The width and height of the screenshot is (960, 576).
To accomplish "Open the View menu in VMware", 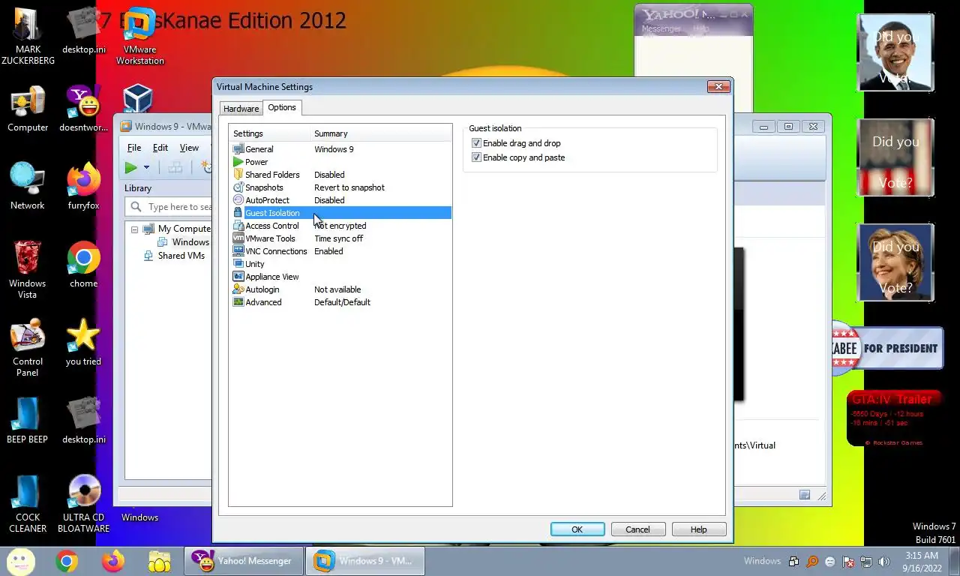I will click(189, 148).
